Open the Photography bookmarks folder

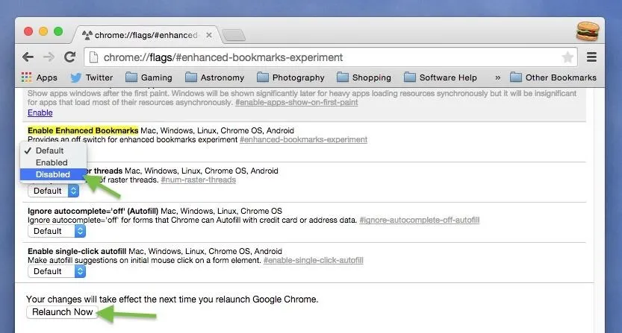tap(290, 77)
